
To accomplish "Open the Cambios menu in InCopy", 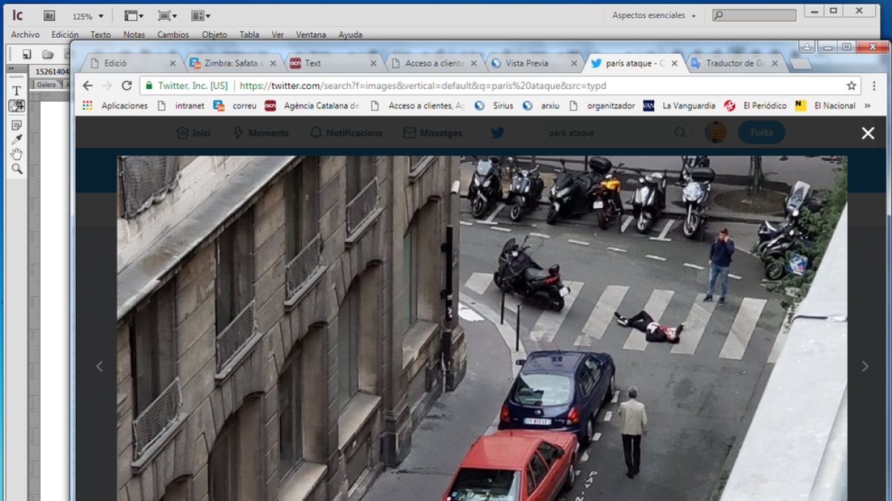I will [x=172, y=34].
